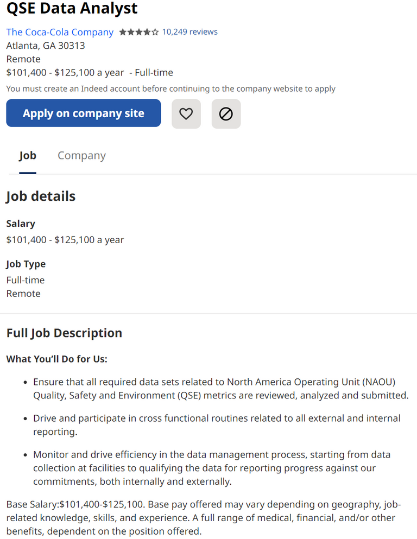Image resolution: width=417 pixels, height=539 pixels.
Task: Click the Full Job Description heading
Action: [x=64, y=333]
